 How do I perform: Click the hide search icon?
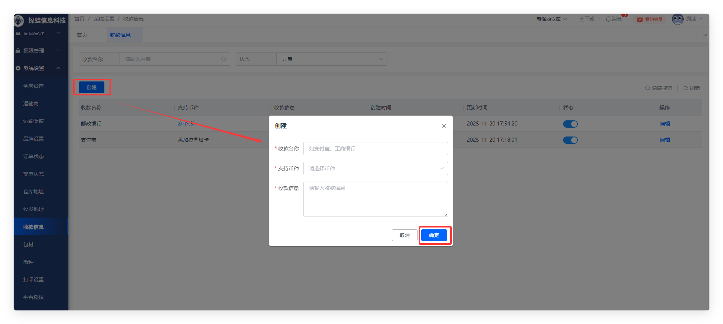click(648, 88)
